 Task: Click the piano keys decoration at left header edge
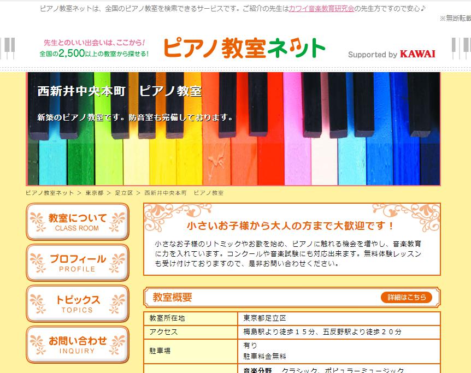(8, 50)
